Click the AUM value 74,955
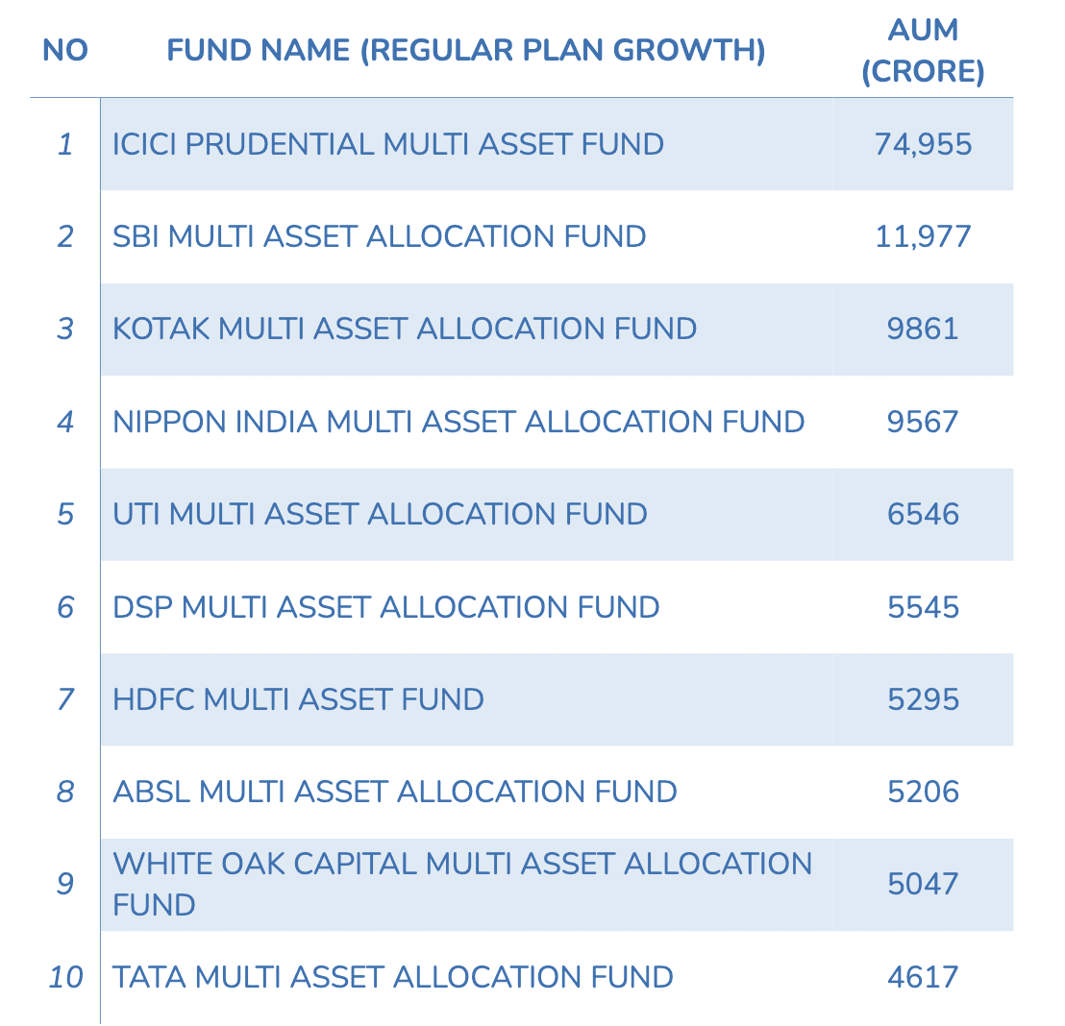1065x1026 pixels. [x=923, y=144]
